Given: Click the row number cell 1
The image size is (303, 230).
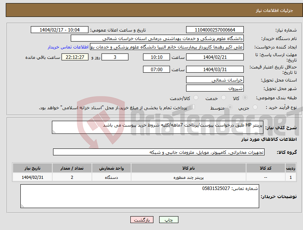Looking at the screenshot, I should coord(291,177).
